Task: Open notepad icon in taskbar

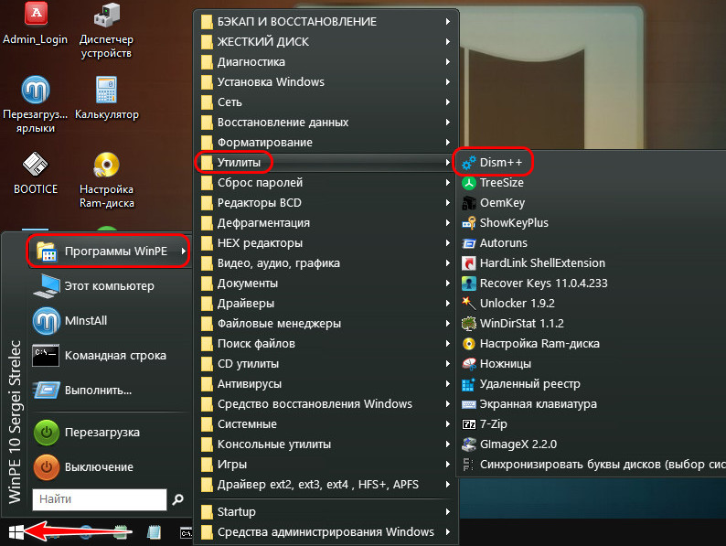Action: click(x=154, y=532)
